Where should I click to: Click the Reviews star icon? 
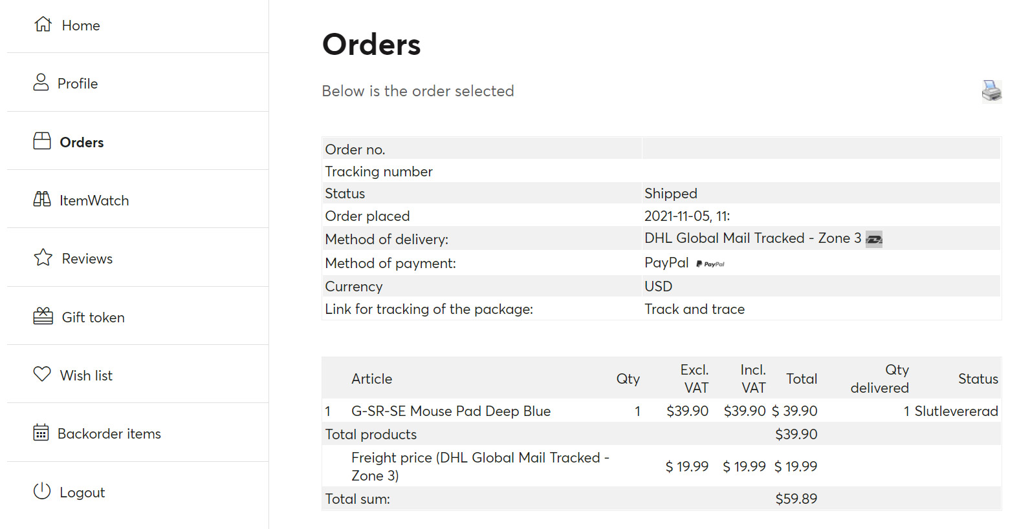click(43, 258)
